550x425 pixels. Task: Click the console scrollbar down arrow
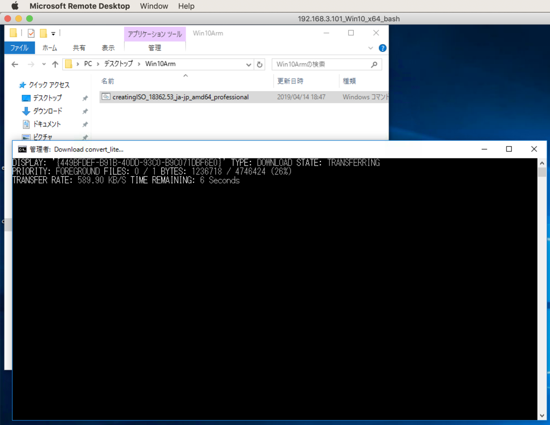tap(542, 415)
